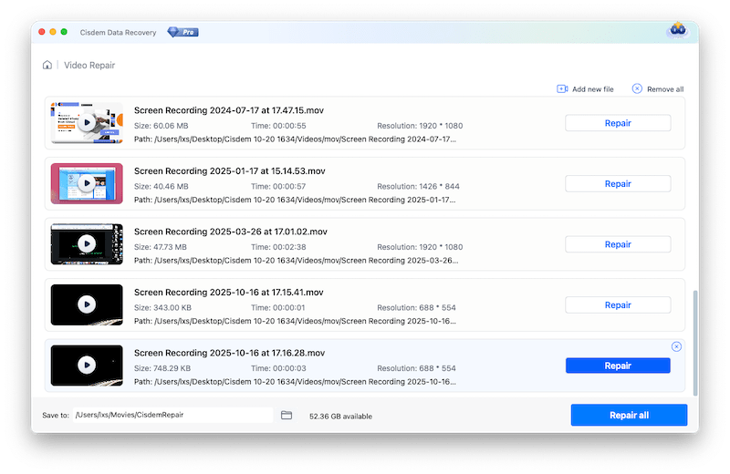Viewport: 730px width, 474px height.
Task: Click the Home icon in breadcrumb
Action: pos(47,66)
